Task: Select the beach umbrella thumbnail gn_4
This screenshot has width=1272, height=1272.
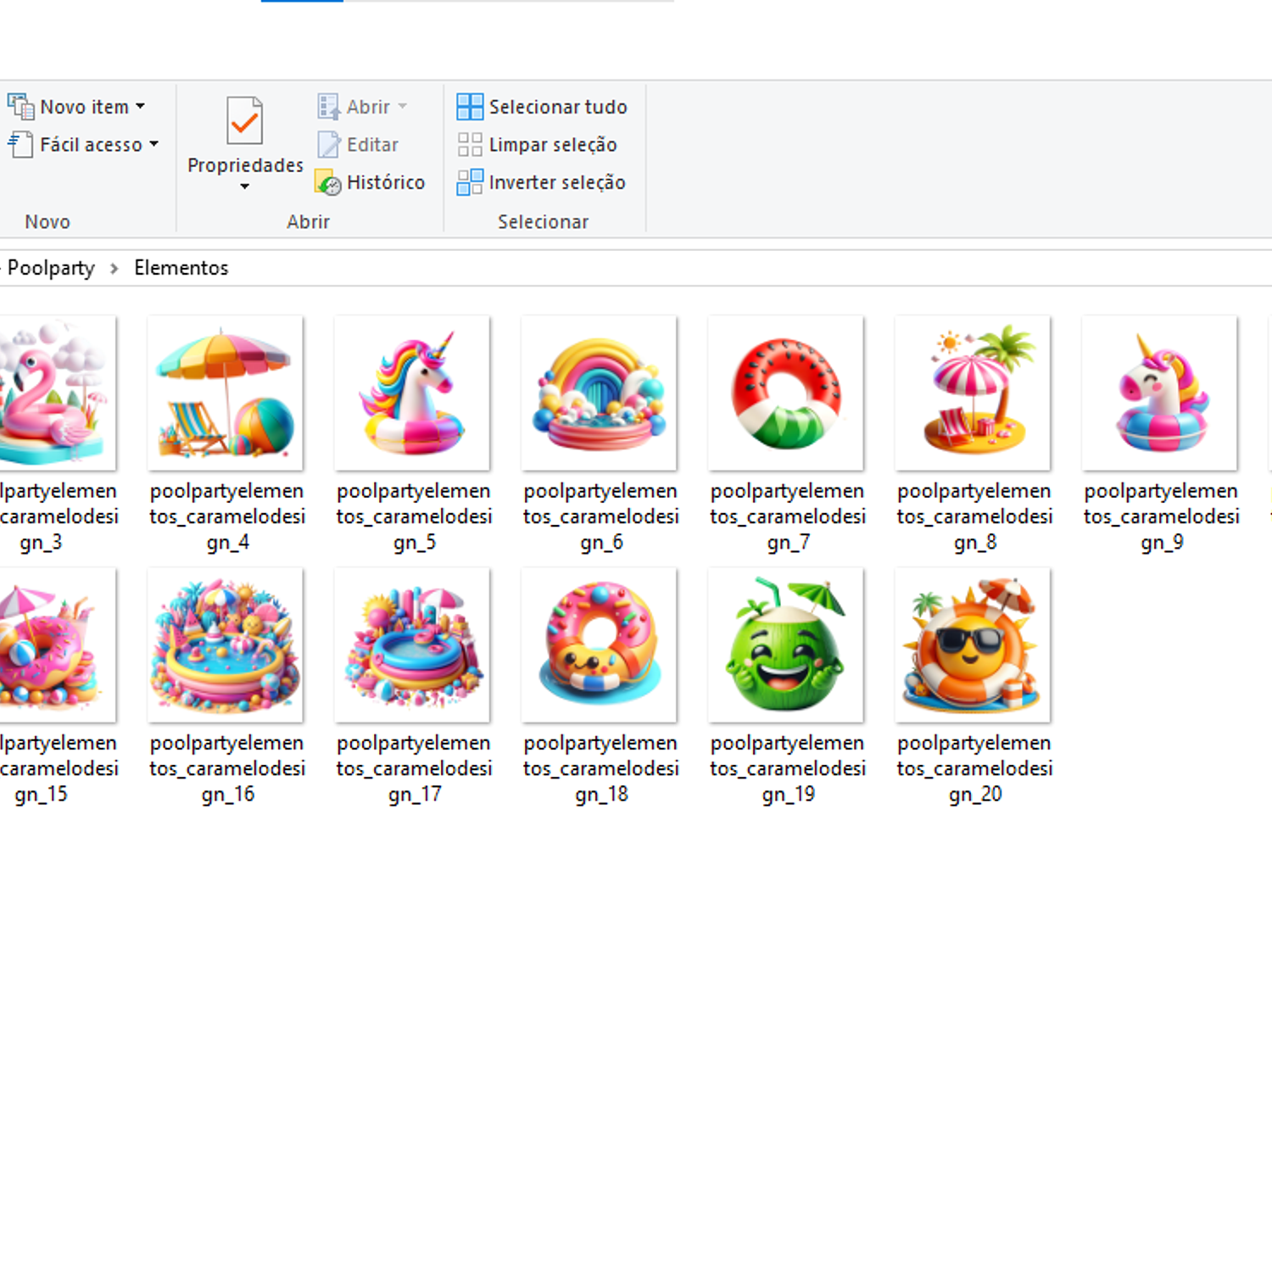Action: point(226,393)
